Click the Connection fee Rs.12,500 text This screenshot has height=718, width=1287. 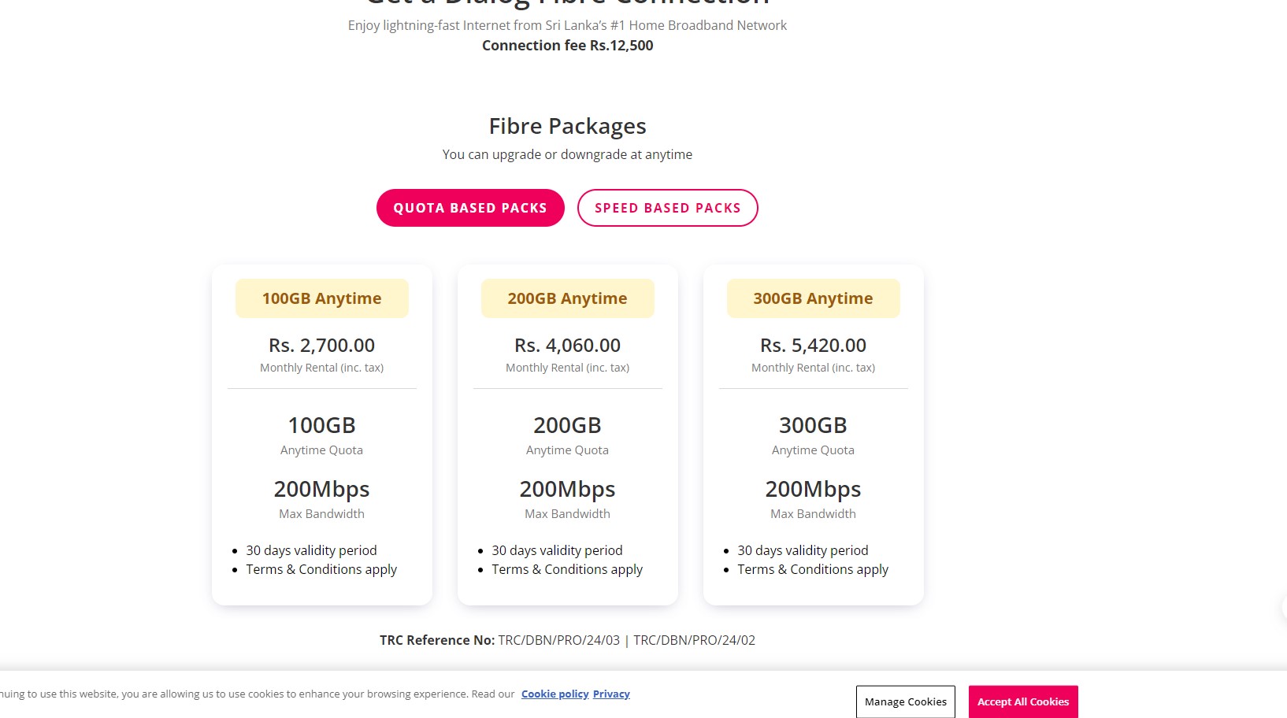567,46
